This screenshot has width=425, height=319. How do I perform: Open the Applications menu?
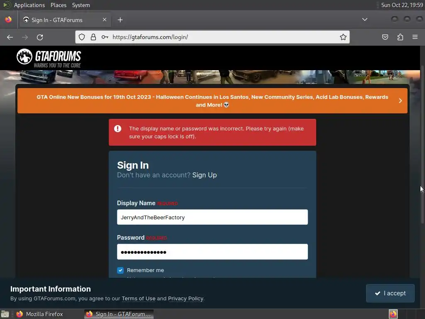(29, 5)
